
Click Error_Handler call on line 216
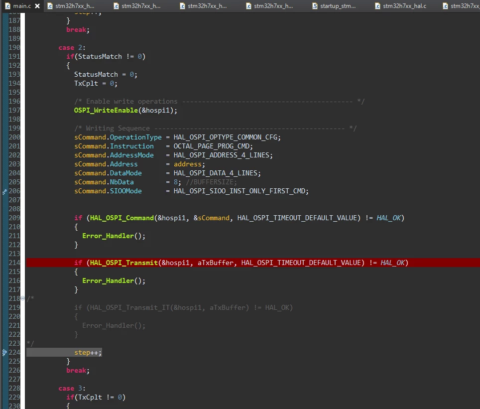(108, 280)
